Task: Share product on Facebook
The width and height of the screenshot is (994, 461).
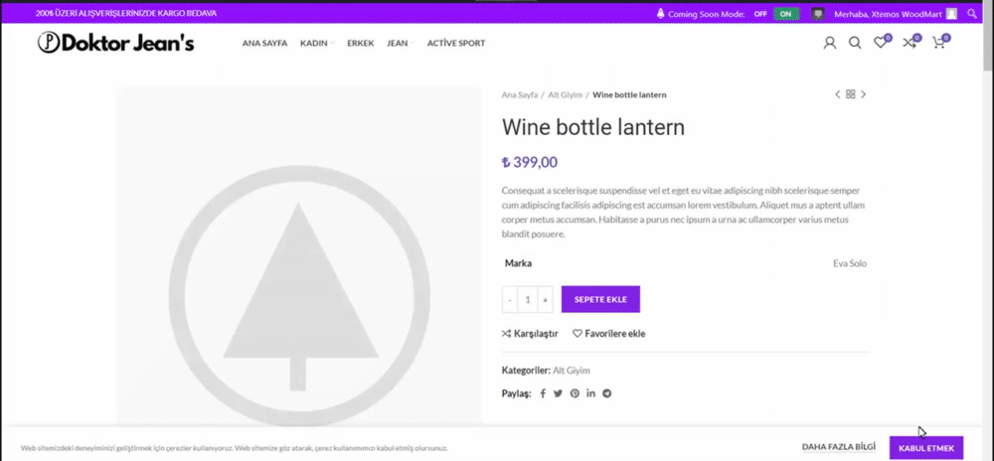Action: 543,393
